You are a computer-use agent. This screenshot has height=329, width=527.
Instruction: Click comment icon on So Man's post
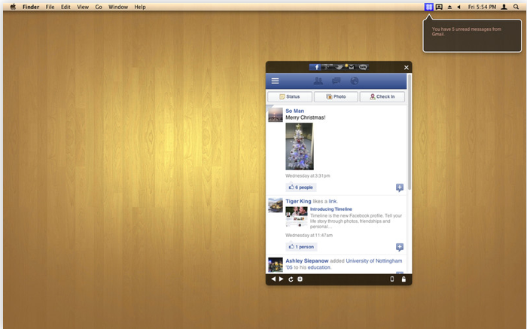pos(399,187)
